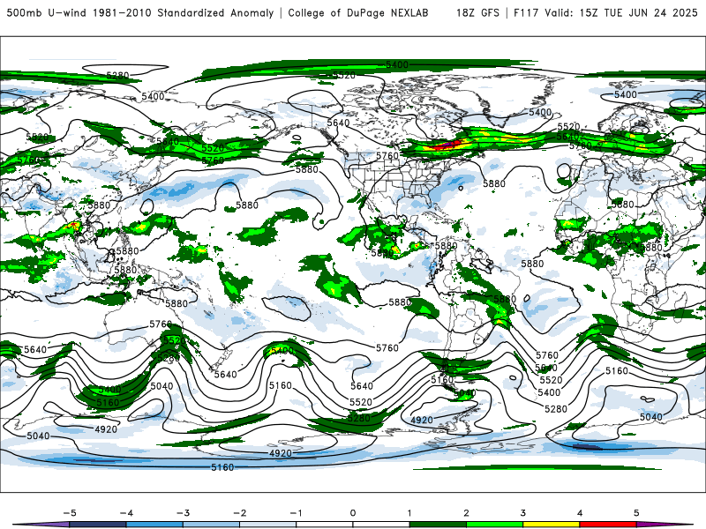Viewport: 706px width, 529px height.
Task: Click the light blue -3 to -2 color bar segment
Action: click(211, 525)
